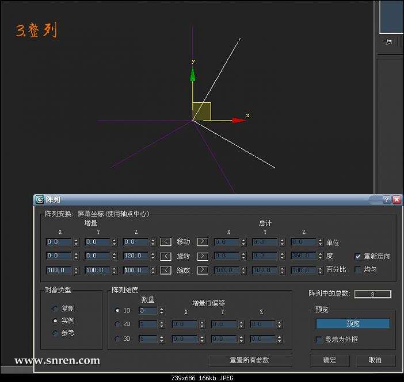
Task: Click the spinner on incremental Z rotation field
Action: pos(154,256)
